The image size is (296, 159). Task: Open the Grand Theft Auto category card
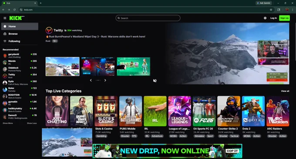pyautogui.click(x=81, y=111)
